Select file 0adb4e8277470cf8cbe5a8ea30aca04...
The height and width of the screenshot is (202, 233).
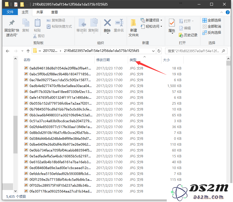(60, 86)
